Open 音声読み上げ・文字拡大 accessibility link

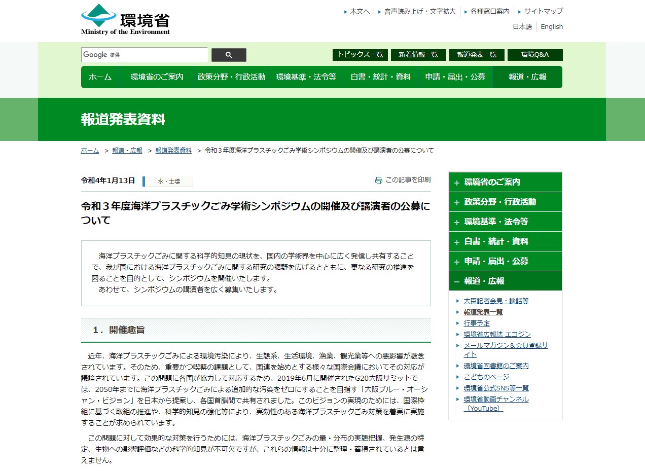(419, 11)
